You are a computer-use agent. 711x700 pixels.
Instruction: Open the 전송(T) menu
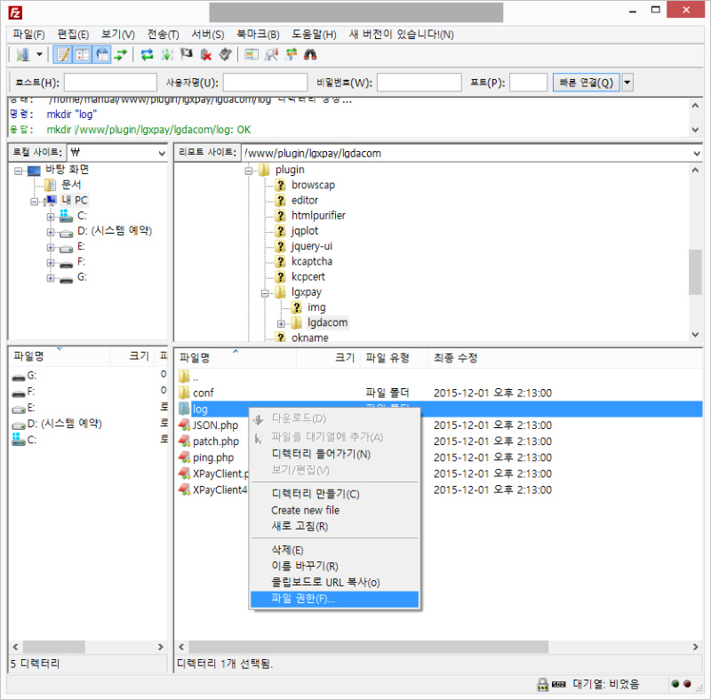pos(163,35)
